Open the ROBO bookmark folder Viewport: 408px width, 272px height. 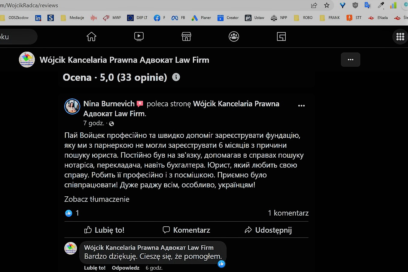point(303,18)
